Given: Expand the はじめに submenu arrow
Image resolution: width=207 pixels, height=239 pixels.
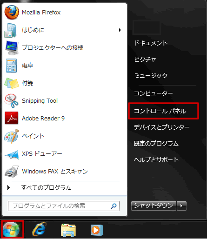Looking at the screenshot, I should (x=120, y=30).
